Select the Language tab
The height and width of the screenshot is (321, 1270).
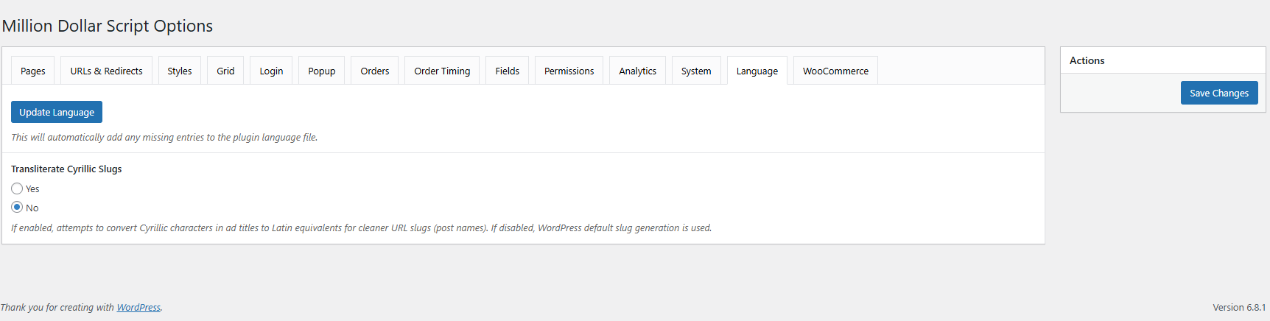[x=757, y=71]
